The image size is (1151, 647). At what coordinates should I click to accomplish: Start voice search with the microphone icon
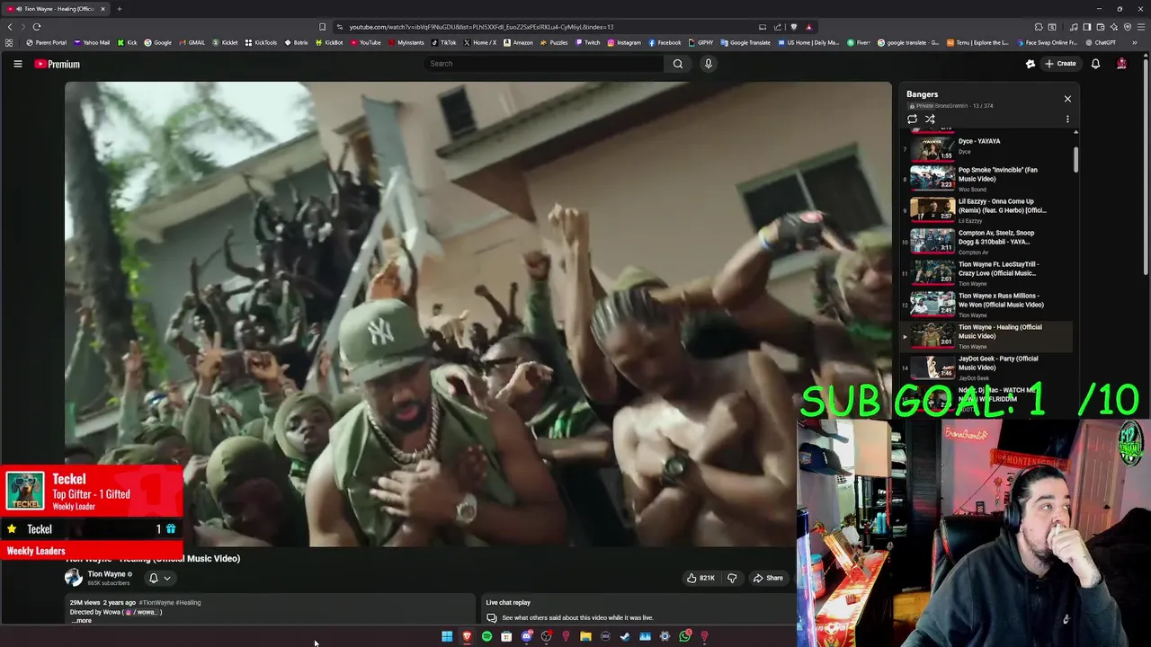point(709,64)
